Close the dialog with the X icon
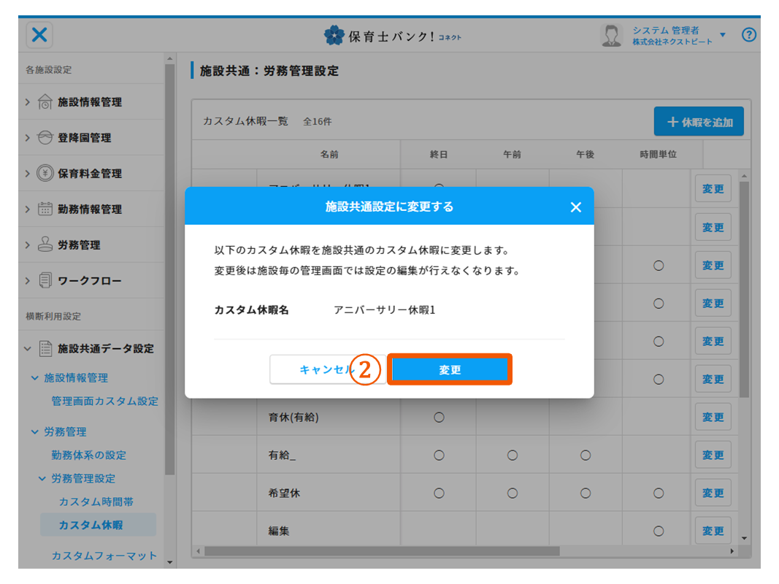779x584 pixels. (x=575, y=207)
